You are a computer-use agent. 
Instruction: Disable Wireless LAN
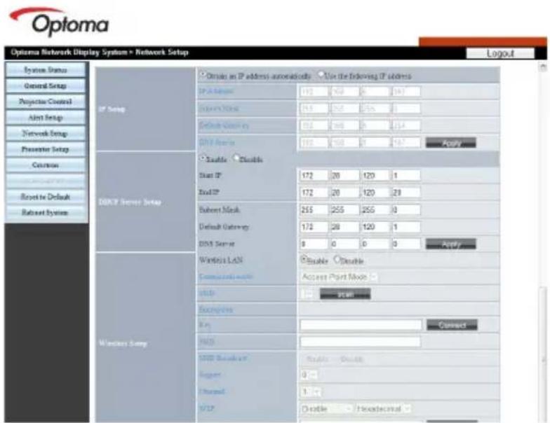click(x=337, y=259)
